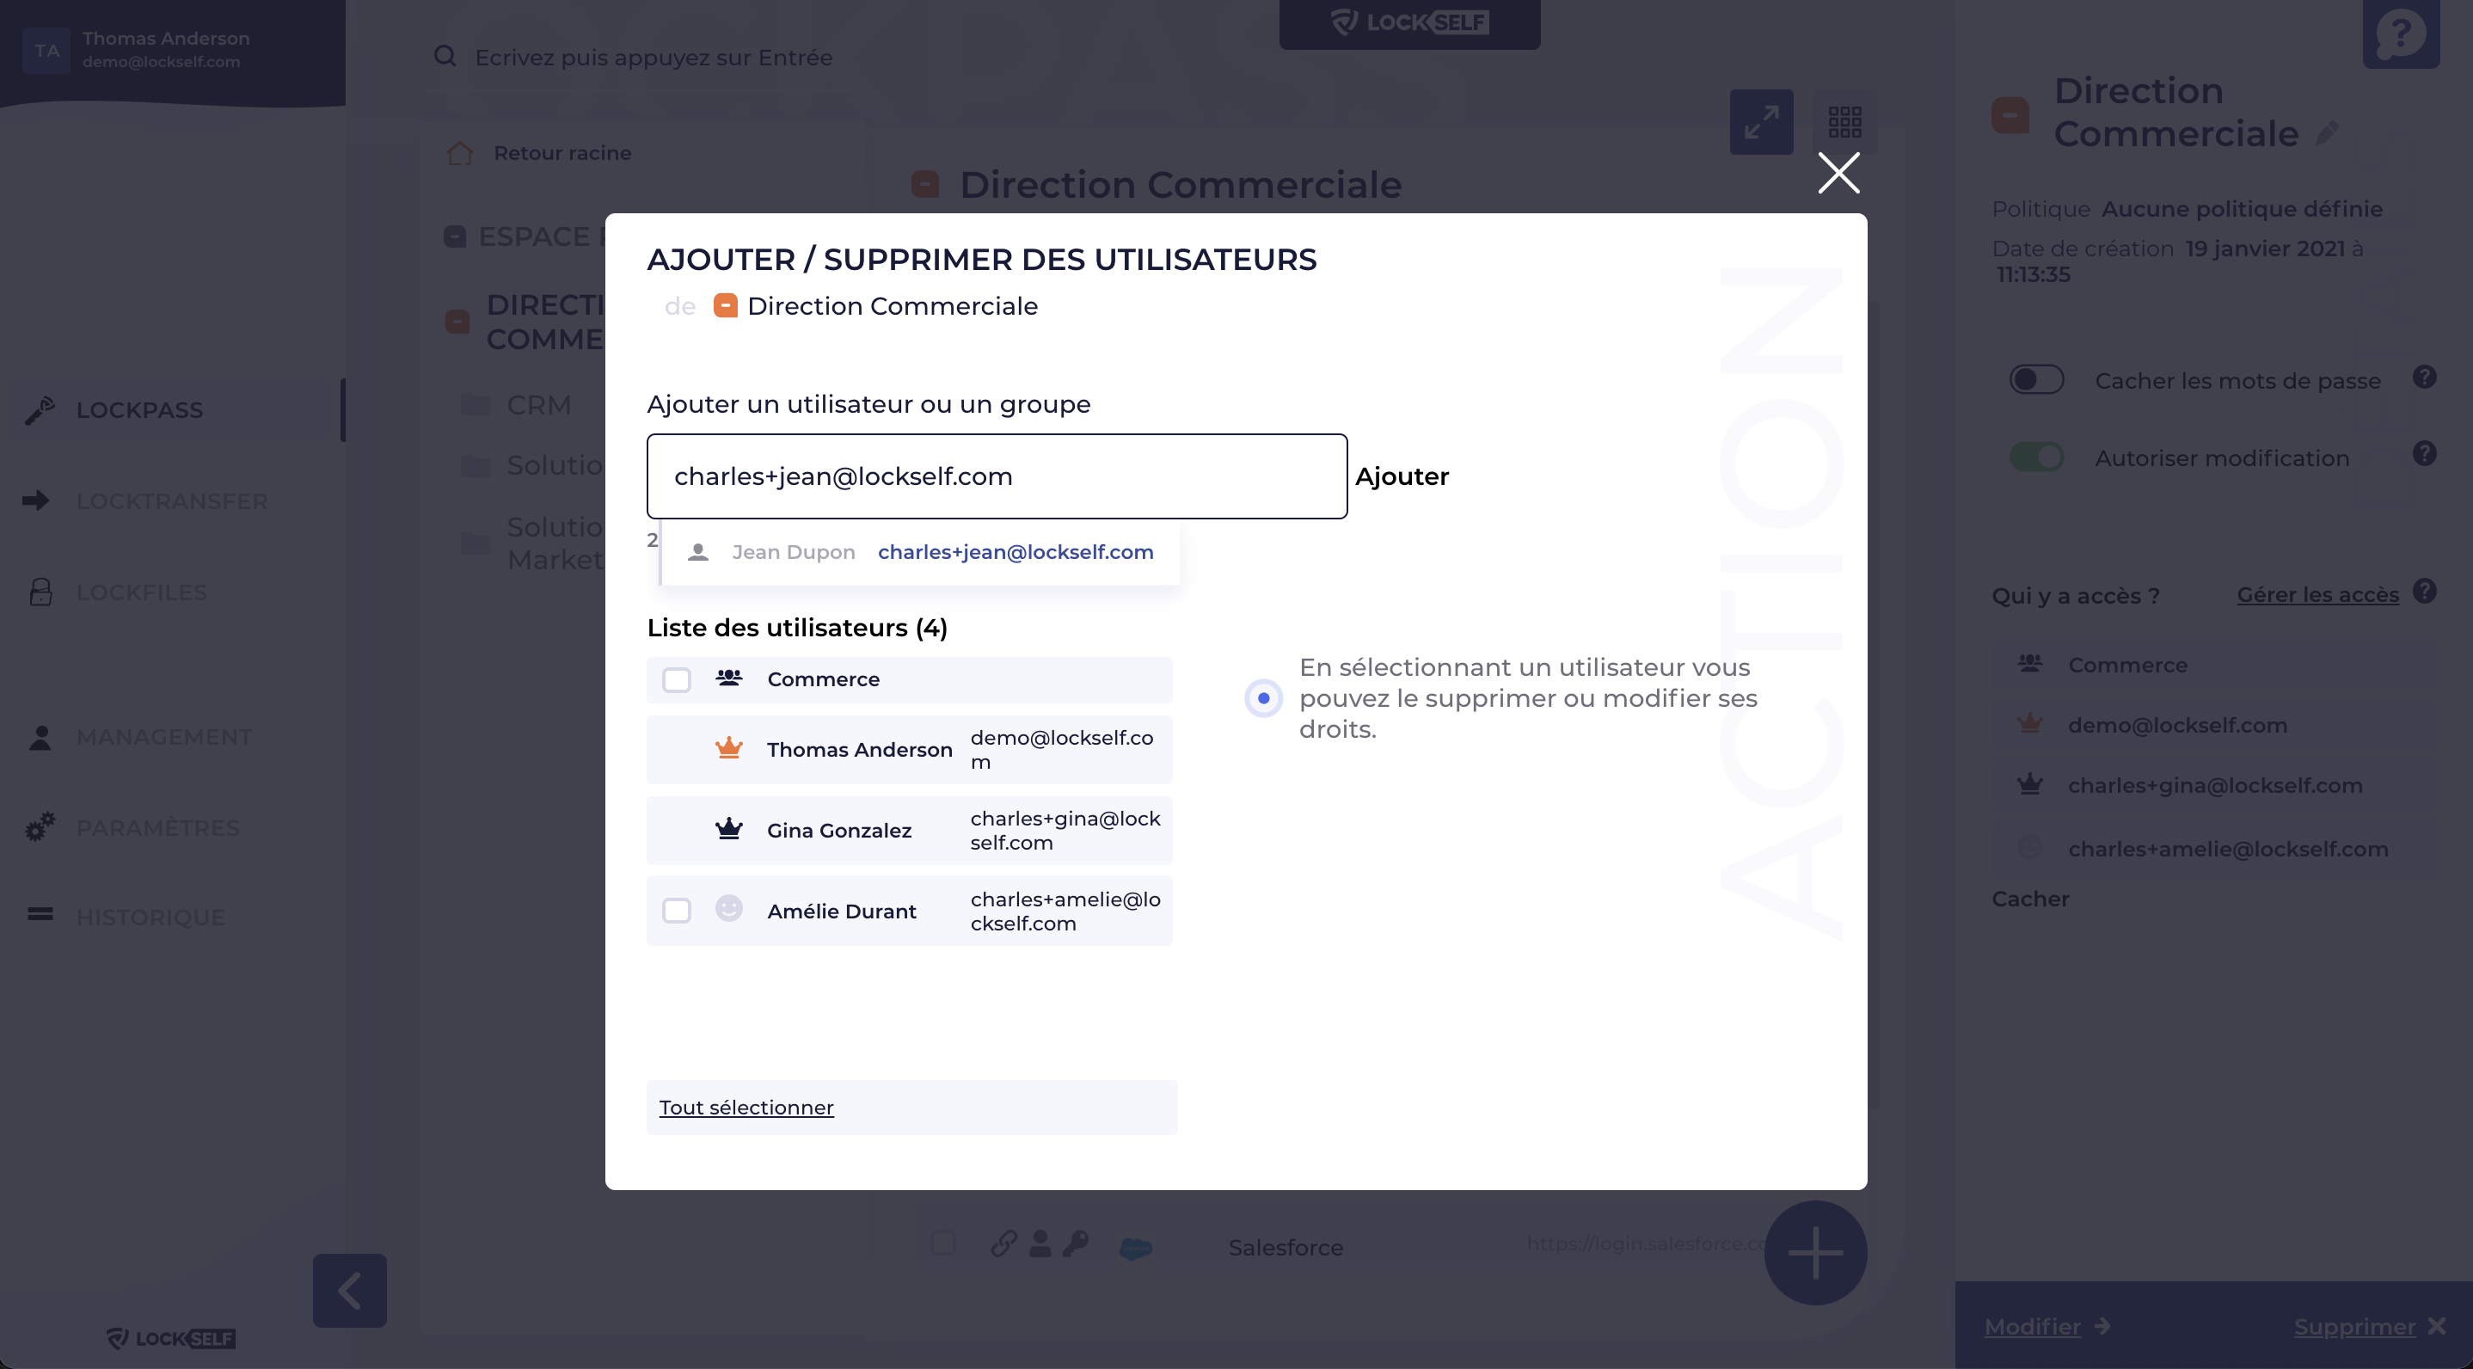Open the Management sidebar menu item

click(163, 736)
